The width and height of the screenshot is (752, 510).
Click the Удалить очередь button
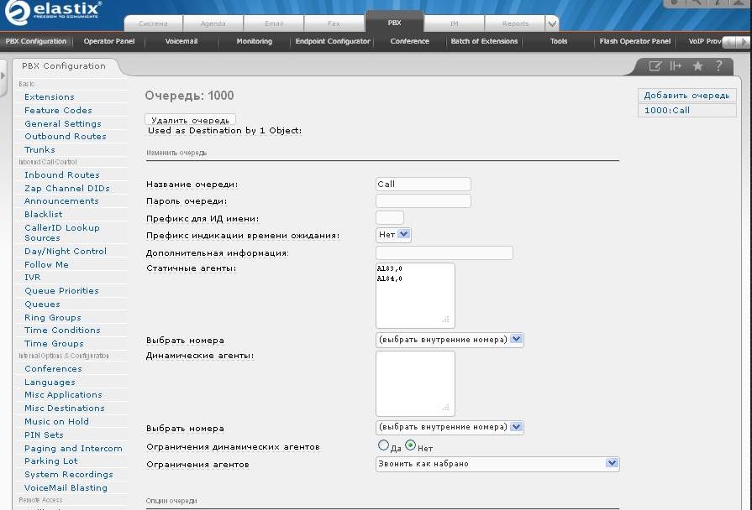[x=190, y=120]
